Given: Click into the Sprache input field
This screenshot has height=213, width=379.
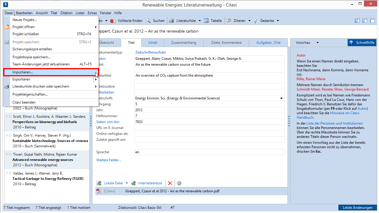Looking at the screenshot, I should (x=209, y=152).
